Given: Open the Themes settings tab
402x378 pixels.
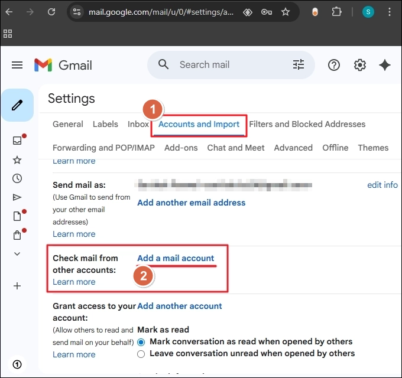Looking at the screenshot, I should 373,148.
